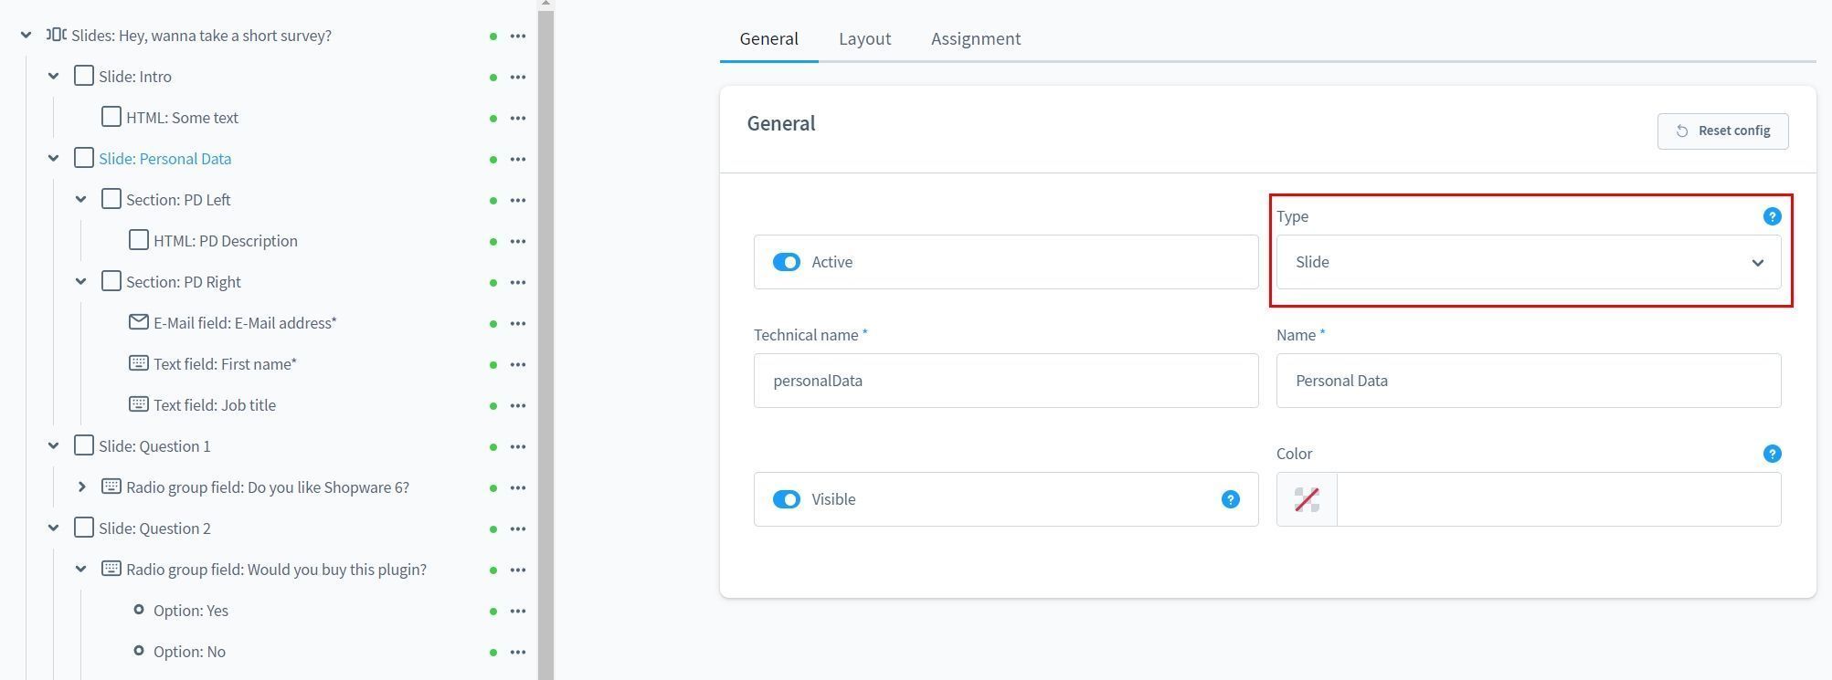Image resolution: width=1832 pixels, height=680 pixels.
Task: Toggle the Visible switch
Action: (786, 499)
